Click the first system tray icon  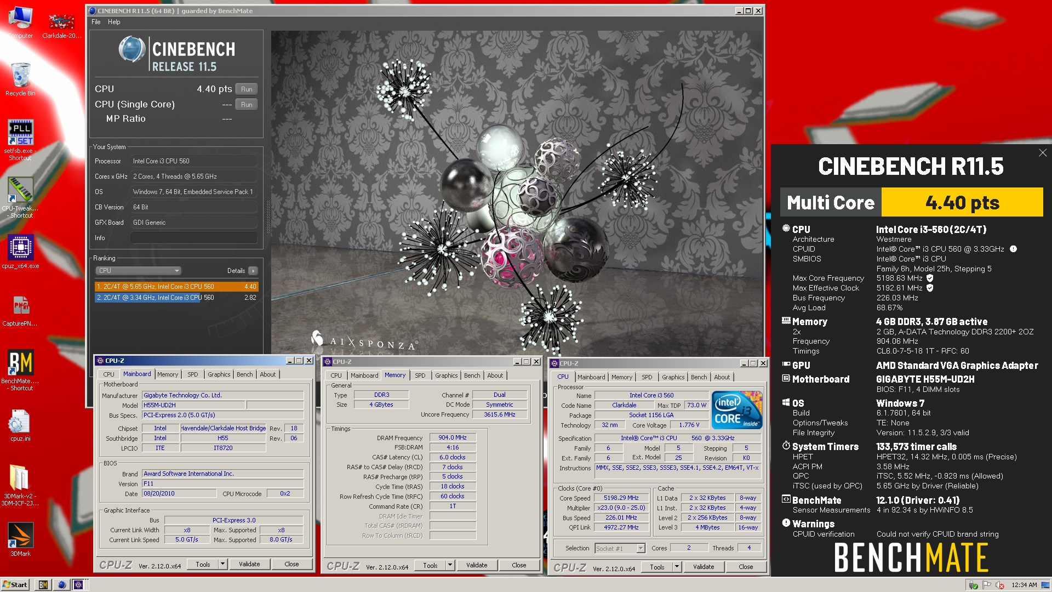(973, 585)
